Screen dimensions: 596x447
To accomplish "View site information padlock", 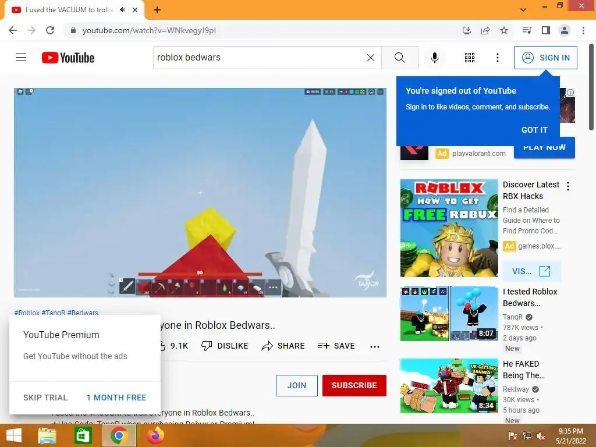I will coord(73,30).
